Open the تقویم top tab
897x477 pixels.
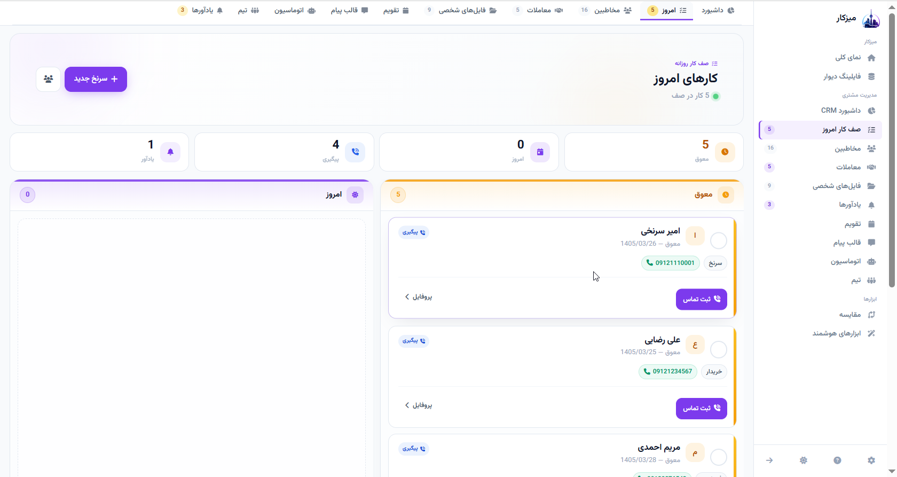click(396, 10)
